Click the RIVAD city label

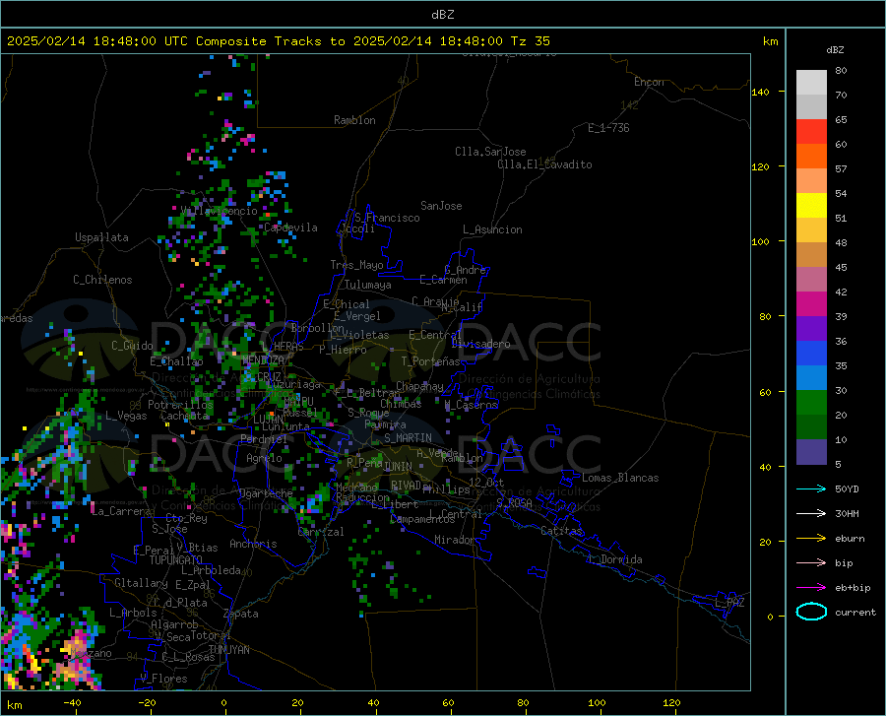(406, 486)
